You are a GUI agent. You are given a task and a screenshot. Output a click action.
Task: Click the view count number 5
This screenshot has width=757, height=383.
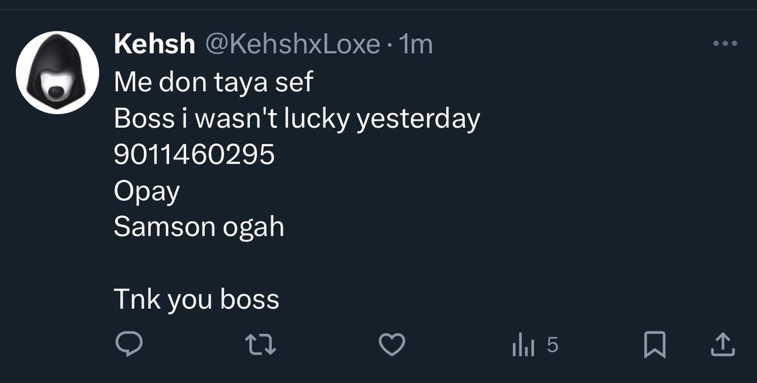pyautogui.click(x=551, y=345)
